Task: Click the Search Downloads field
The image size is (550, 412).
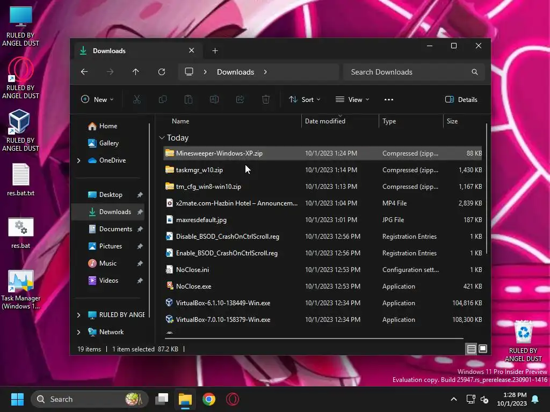Action: 414,72
